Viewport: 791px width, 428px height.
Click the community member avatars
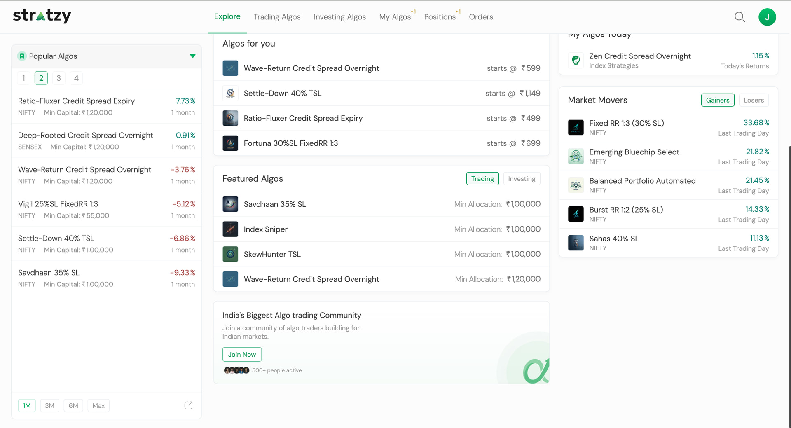tap(236, 370)
